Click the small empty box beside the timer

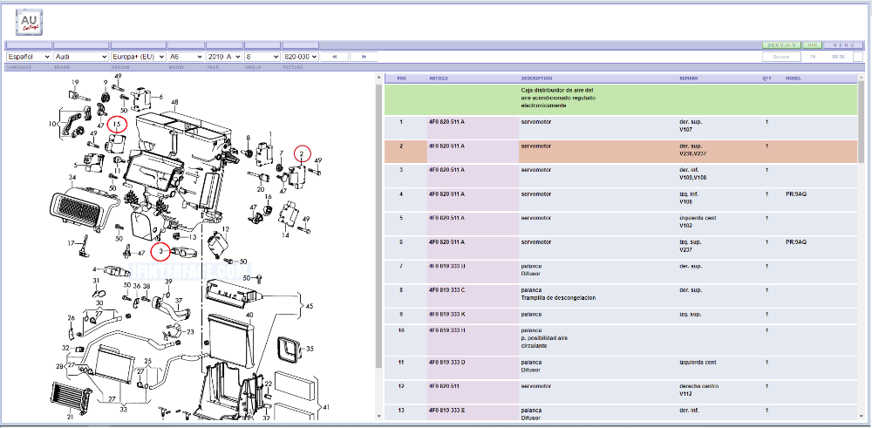[857, 57]
